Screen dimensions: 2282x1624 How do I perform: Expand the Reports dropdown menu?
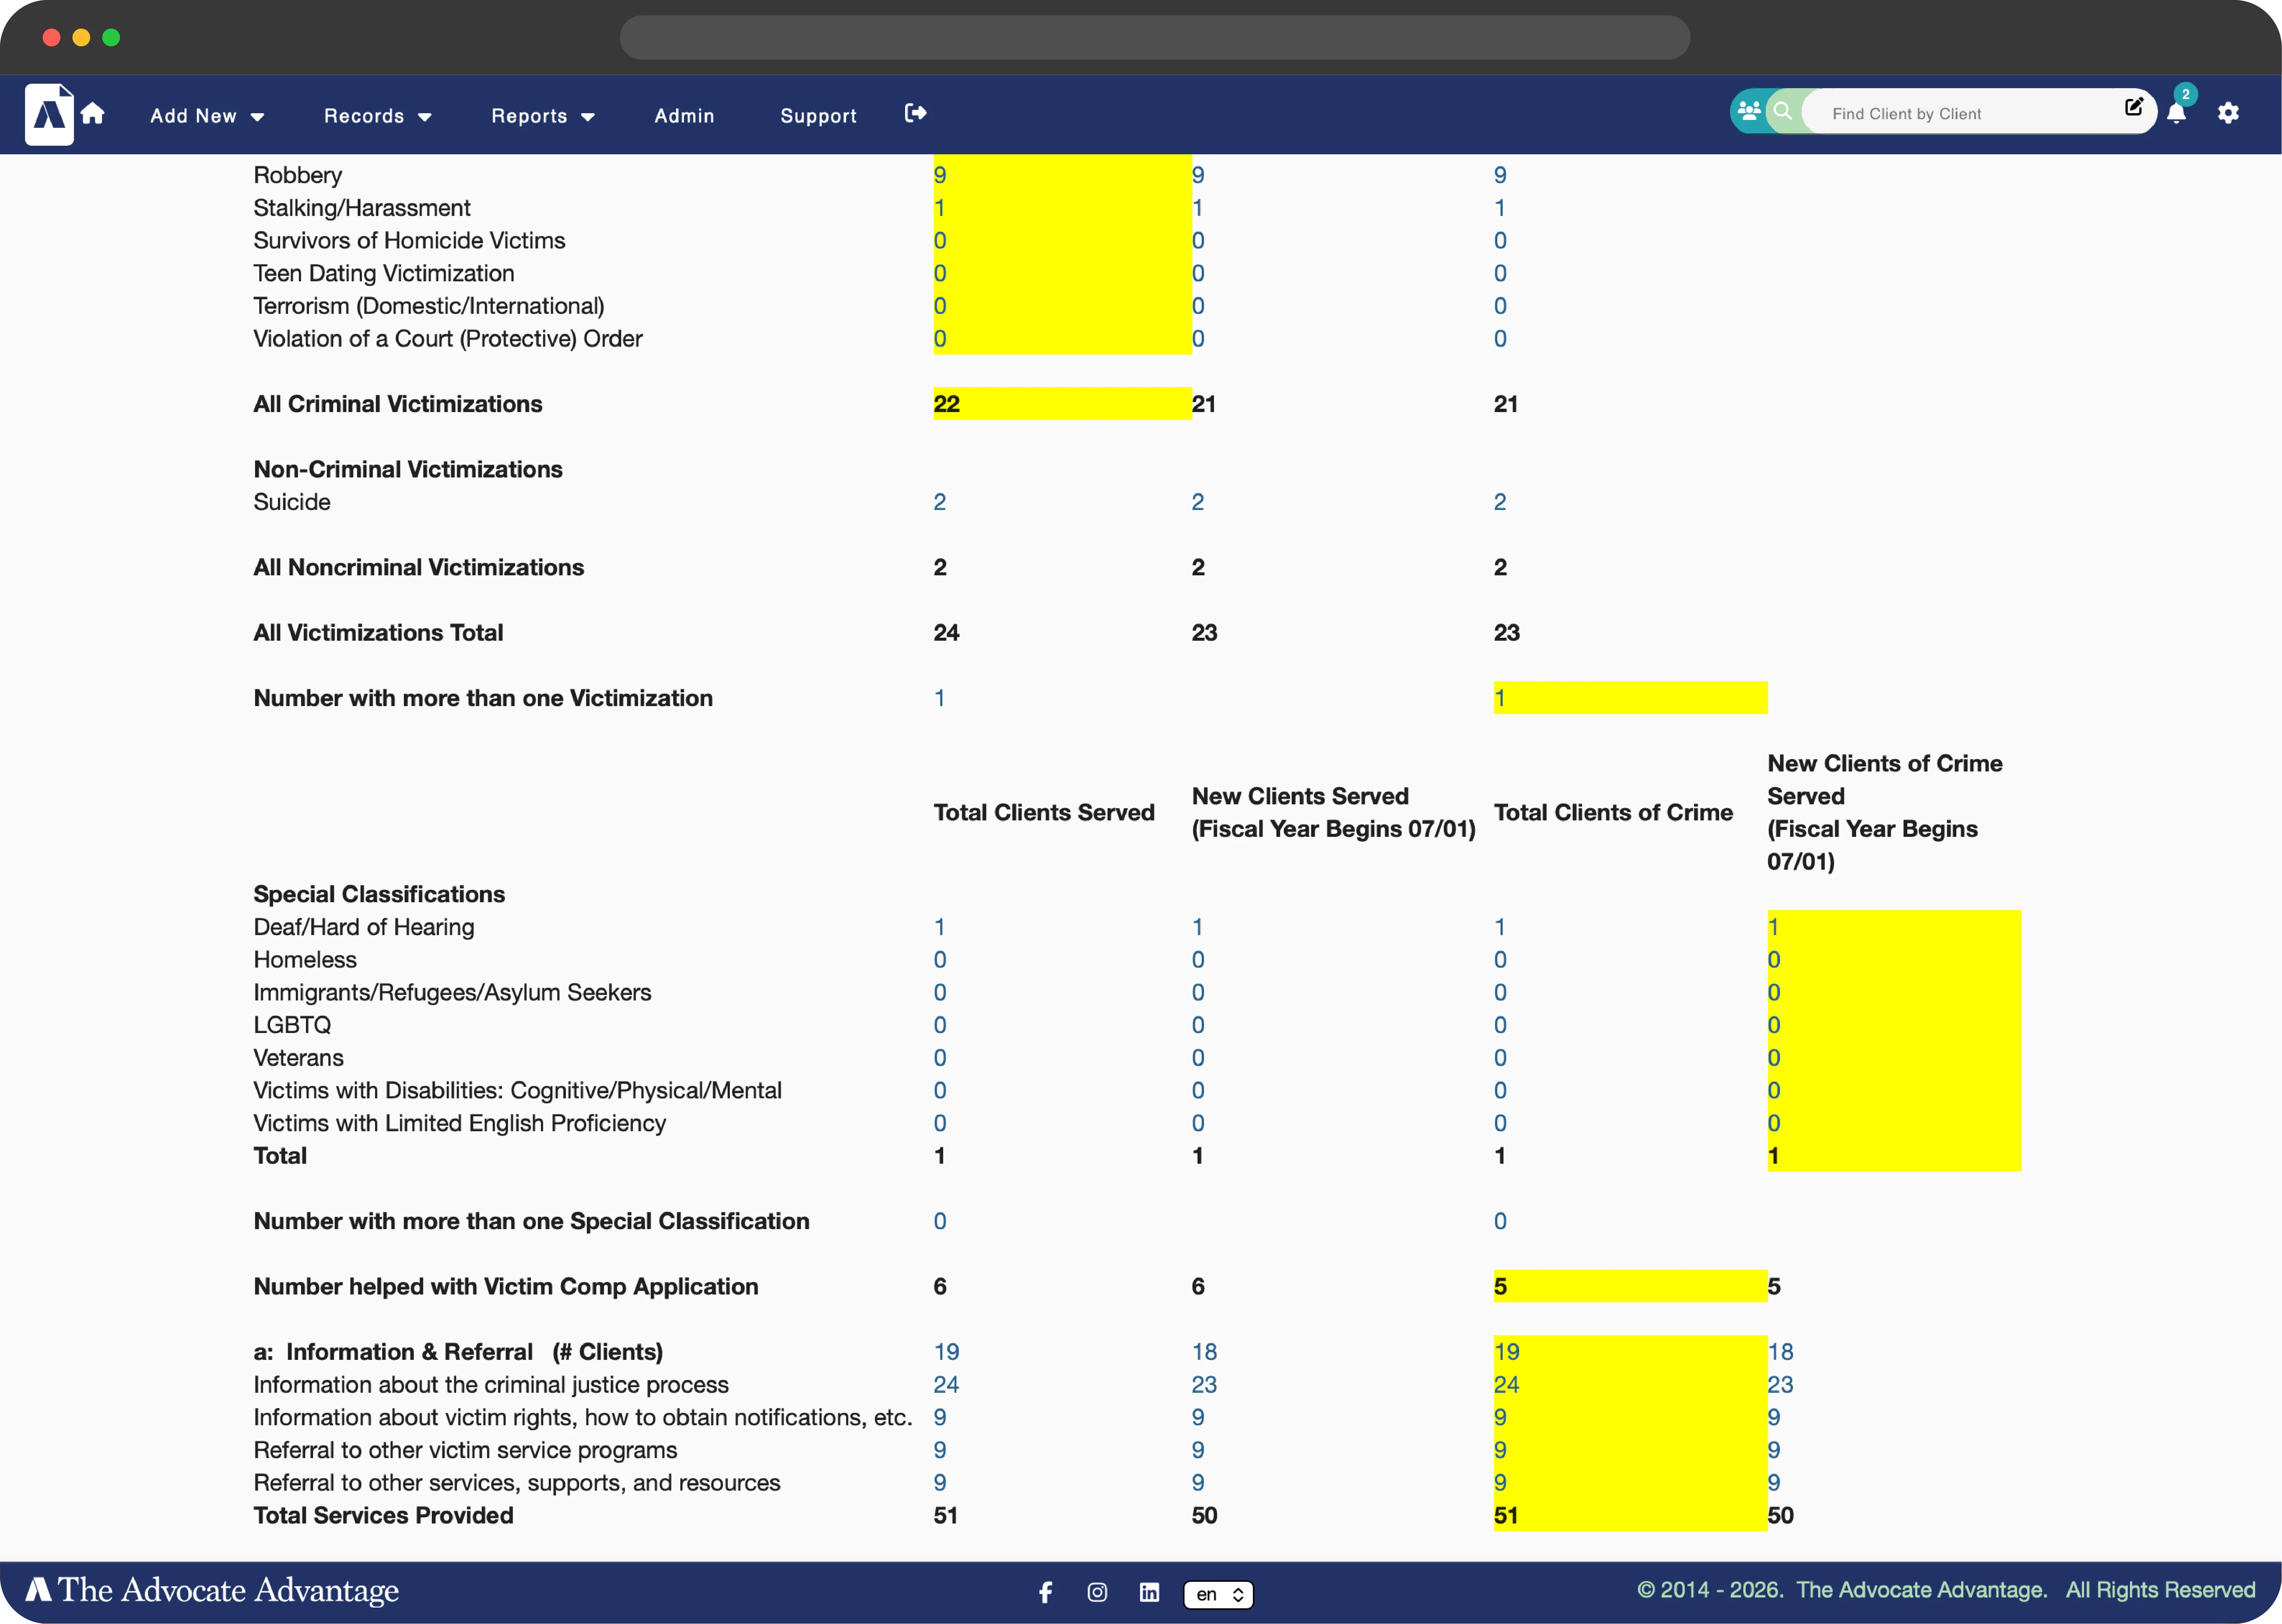[x=543, y=116]
